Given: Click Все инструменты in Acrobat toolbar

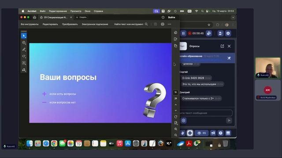Looking at the screenshot, I should click(x=30, y=24).
